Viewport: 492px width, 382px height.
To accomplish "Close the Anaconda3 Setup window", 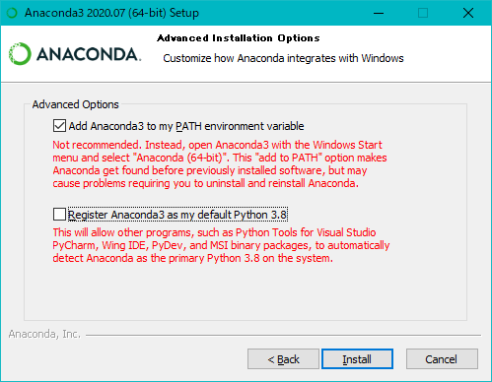I will point(468,13).
